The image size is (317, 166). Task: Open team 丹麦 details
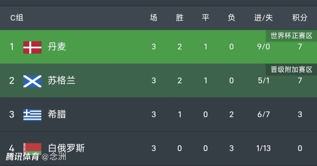[x=57, y=47]
